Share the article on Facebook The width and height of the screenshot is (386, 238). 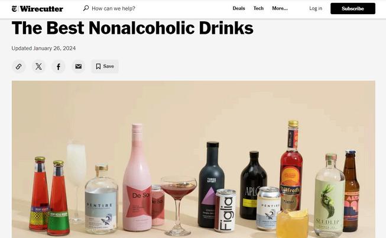click(59, 66)
